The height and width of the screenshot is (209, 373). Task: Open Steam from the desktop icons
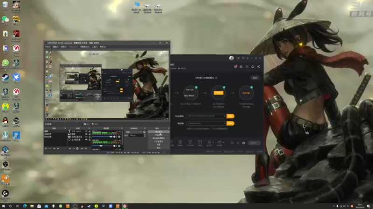pos(5,77)
